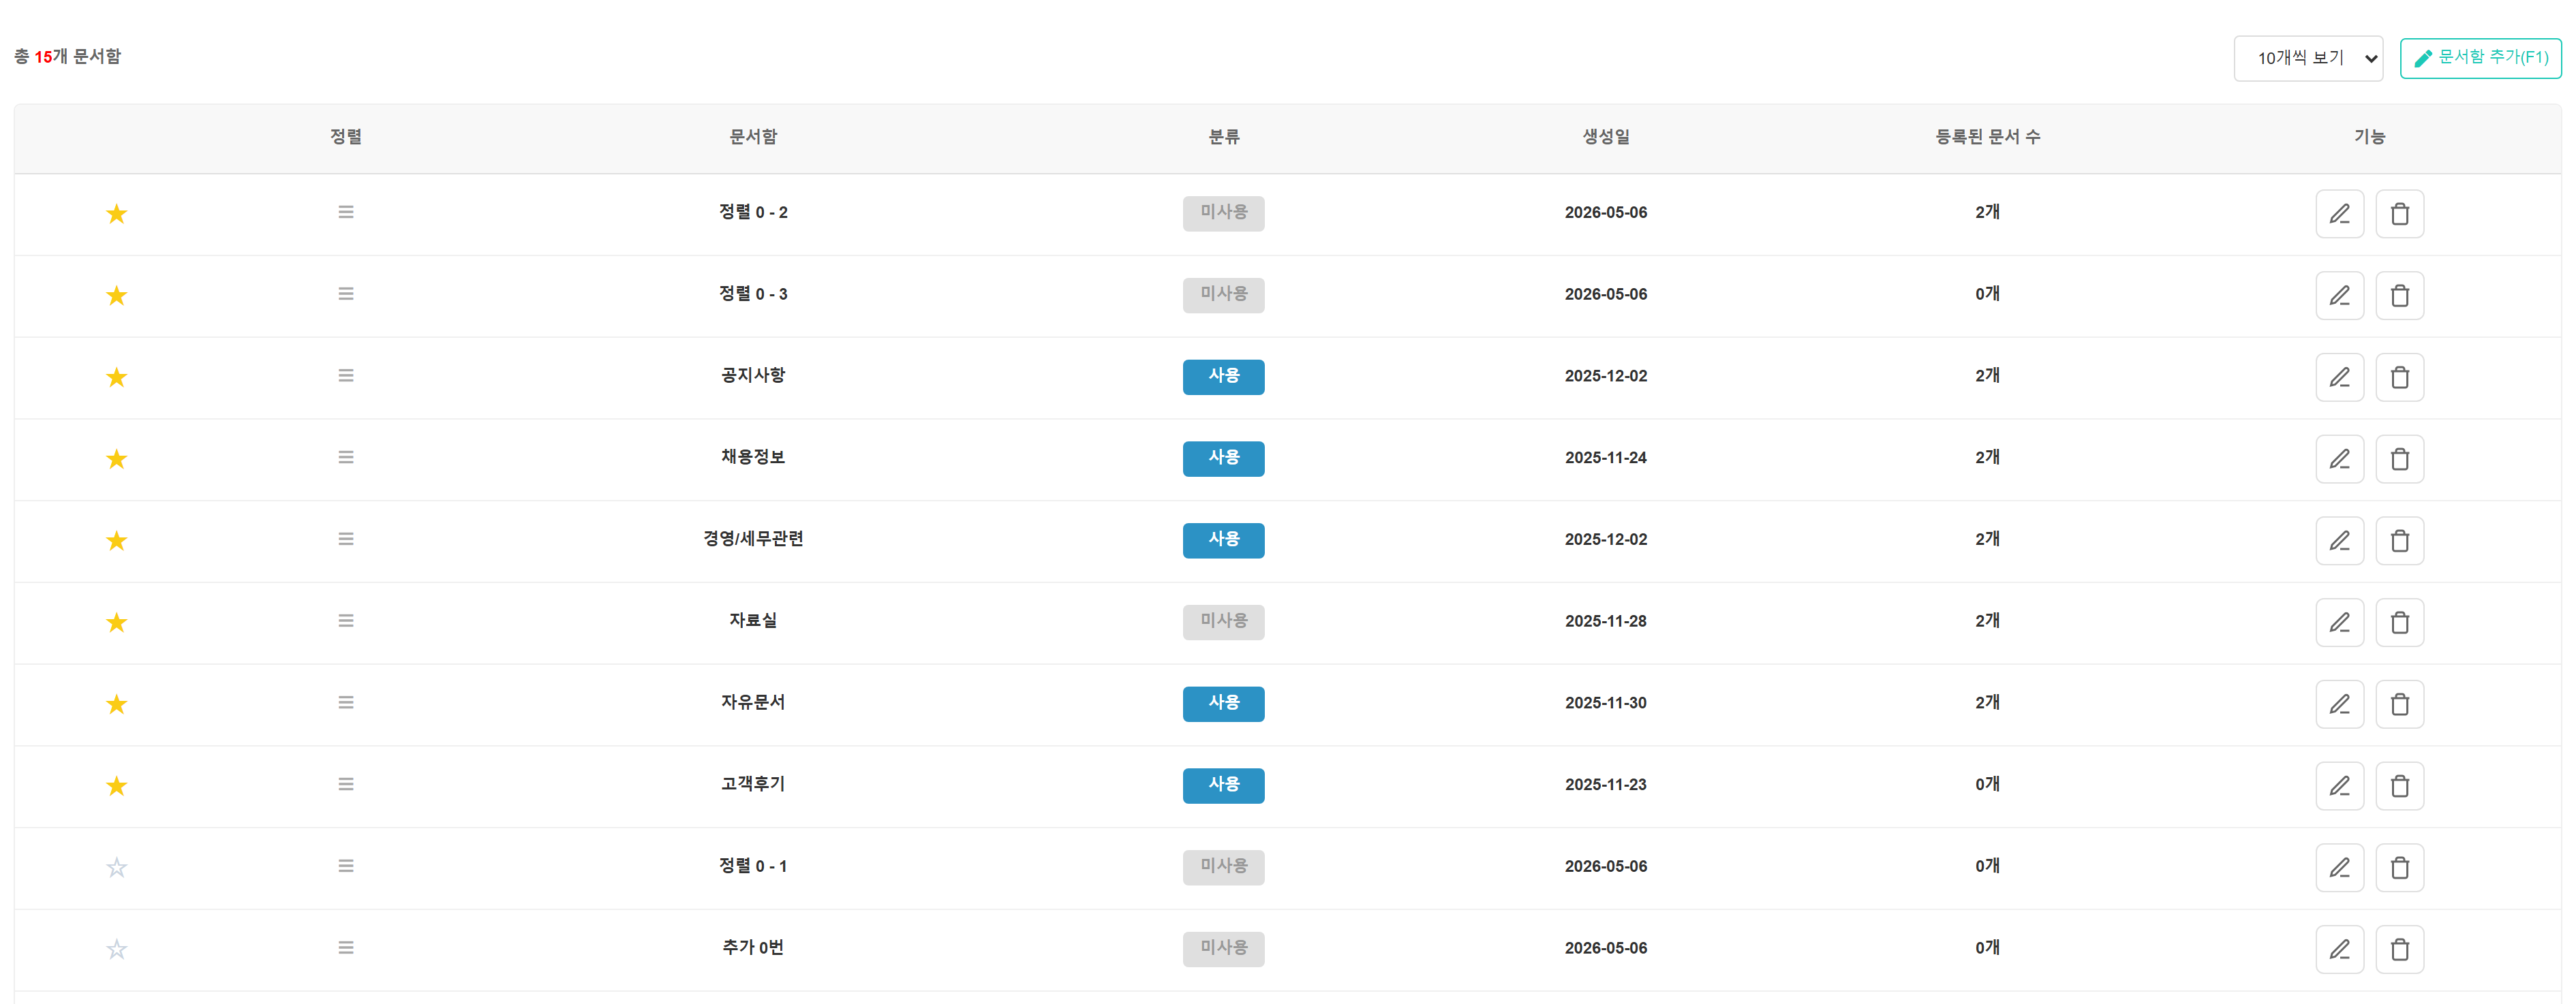This screenshot has width=2576, height=1004.
Task: Delete the 고객후기 document box
Action: 2399,786
